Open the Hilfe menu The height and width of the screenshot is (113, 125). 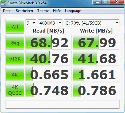pos(57,11)
